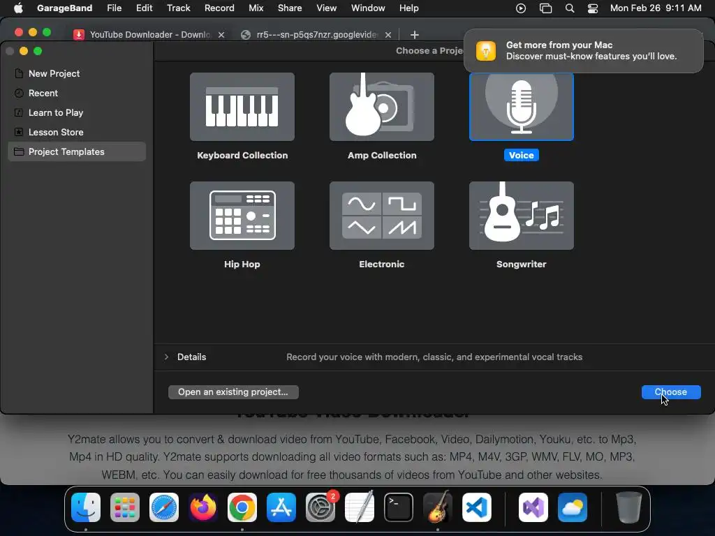This screenshot has width=715, height=536.
Task: Open the View menu
Action: click(327, 8)
